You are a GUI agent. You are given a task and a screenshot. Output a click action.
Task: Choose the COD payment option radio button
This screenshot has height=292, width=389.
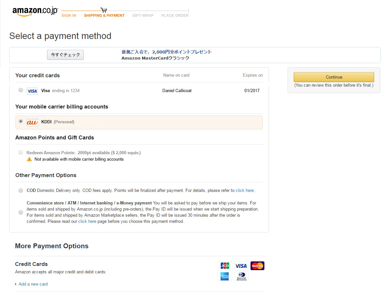(x=21, y=191)
